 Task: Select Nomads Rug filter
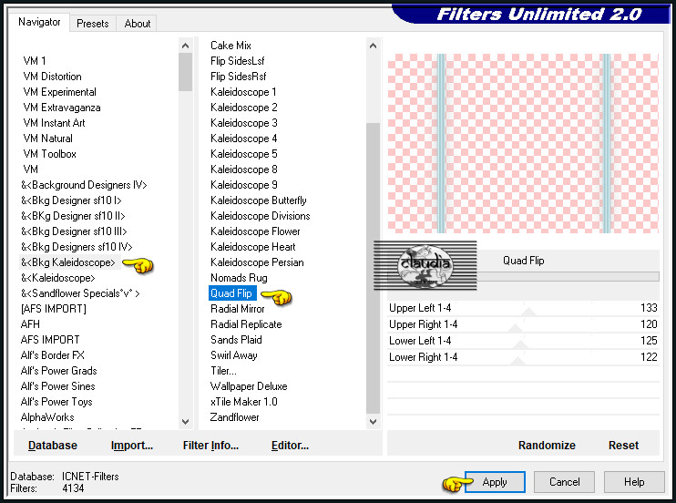pyautogui.click(x=239, y=278)
